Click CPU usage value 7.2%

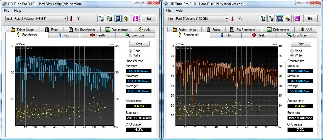[x=300, y=130]
